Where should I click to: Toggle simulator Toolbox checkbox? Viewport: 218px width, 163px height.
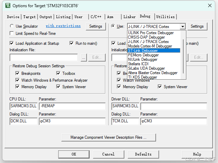point(58,73)
